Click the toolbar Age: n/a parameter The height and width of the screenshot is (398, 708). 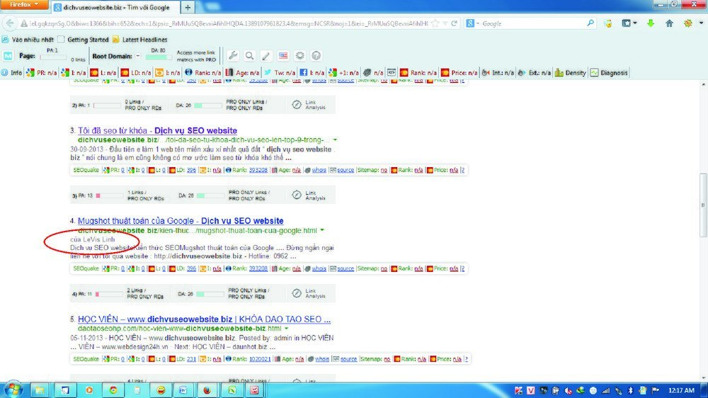point(242,73)
